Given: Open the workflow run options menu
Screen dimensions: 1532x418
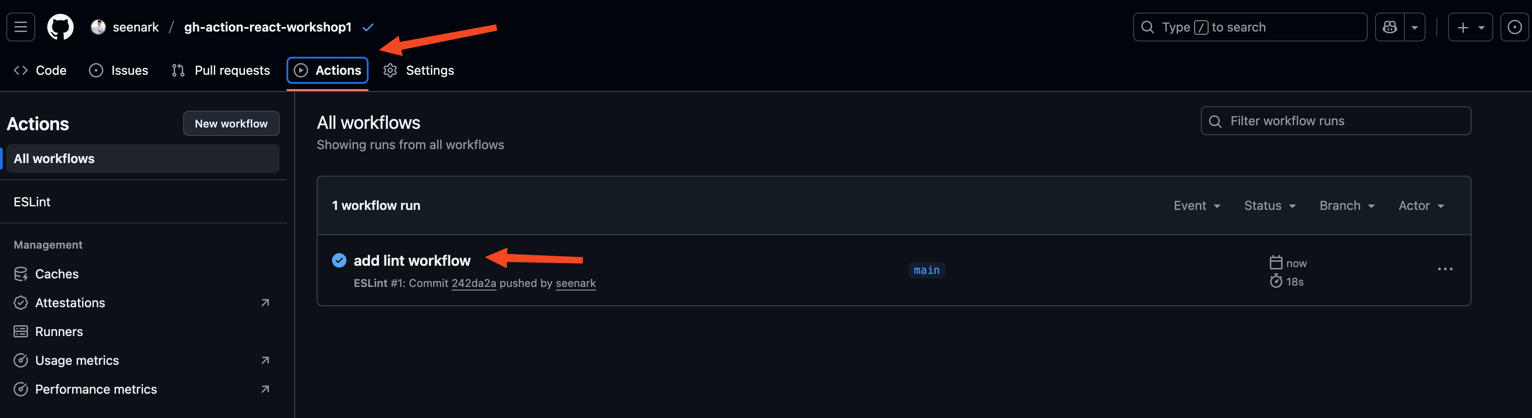Looking at the screenshot, I should [x=1444, y=269].
